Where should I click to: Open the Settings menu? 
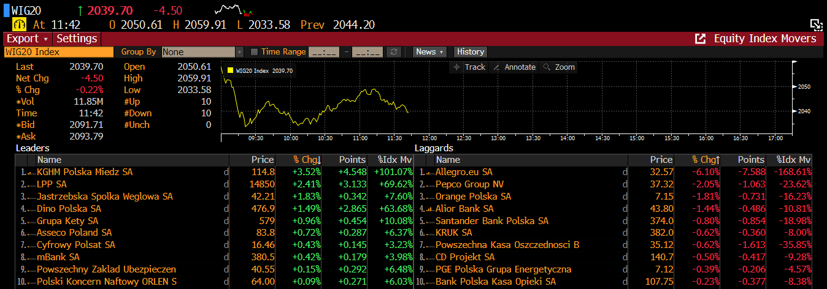77,39
